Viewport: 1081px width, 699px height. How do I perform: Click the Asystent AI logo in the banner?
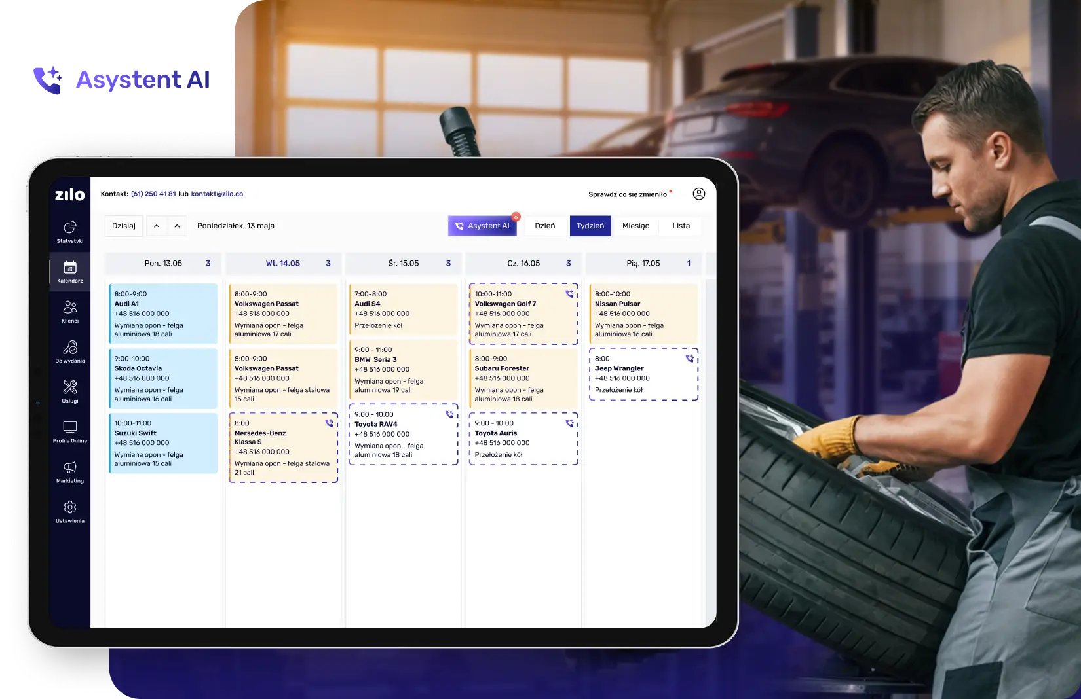(122, 80)
